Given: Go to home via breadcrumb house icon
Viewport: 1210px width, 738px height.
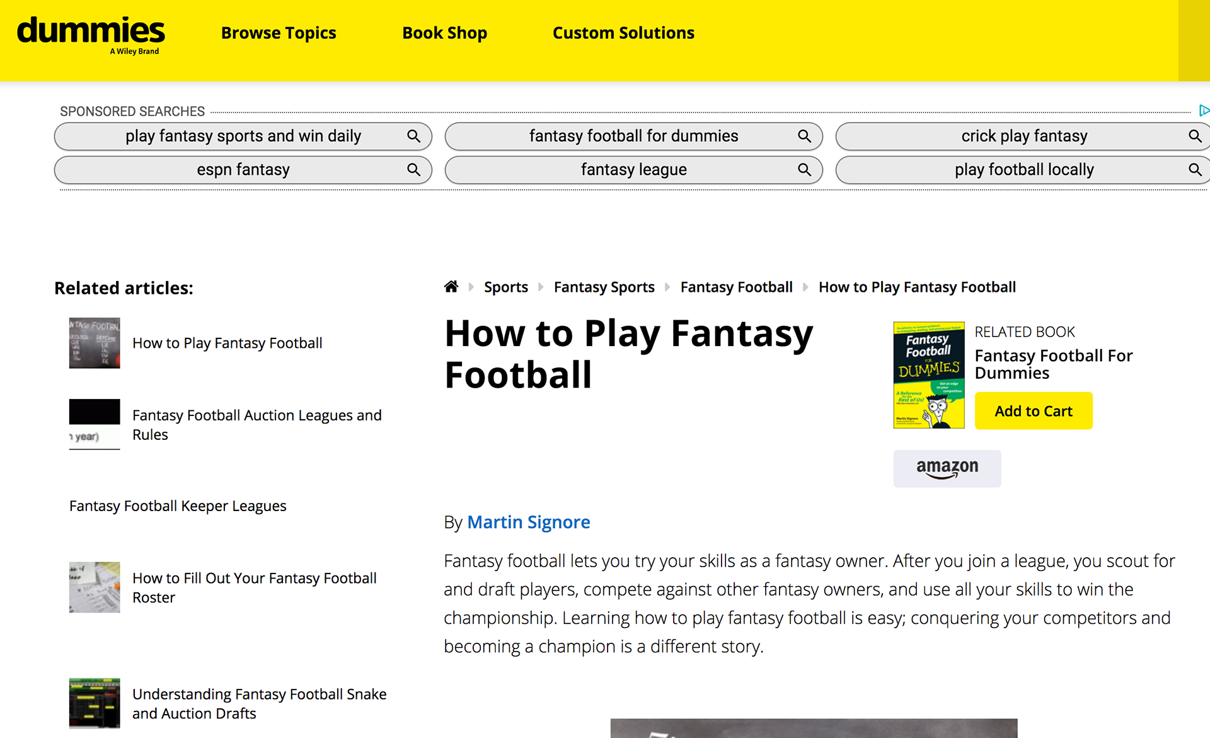Looking at the screenshot, I should coord(451,287).
